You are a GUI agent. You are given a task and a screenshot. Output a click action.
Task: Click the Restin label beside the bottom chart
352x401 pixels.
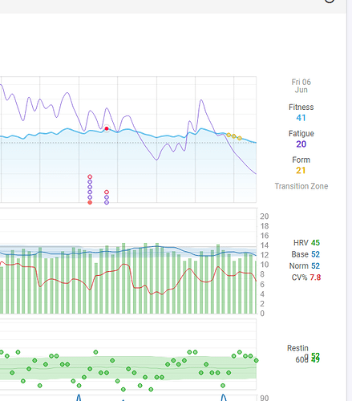tap(297, 348)
